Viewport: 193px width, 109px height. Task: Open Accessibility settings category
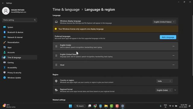[19, 68]
